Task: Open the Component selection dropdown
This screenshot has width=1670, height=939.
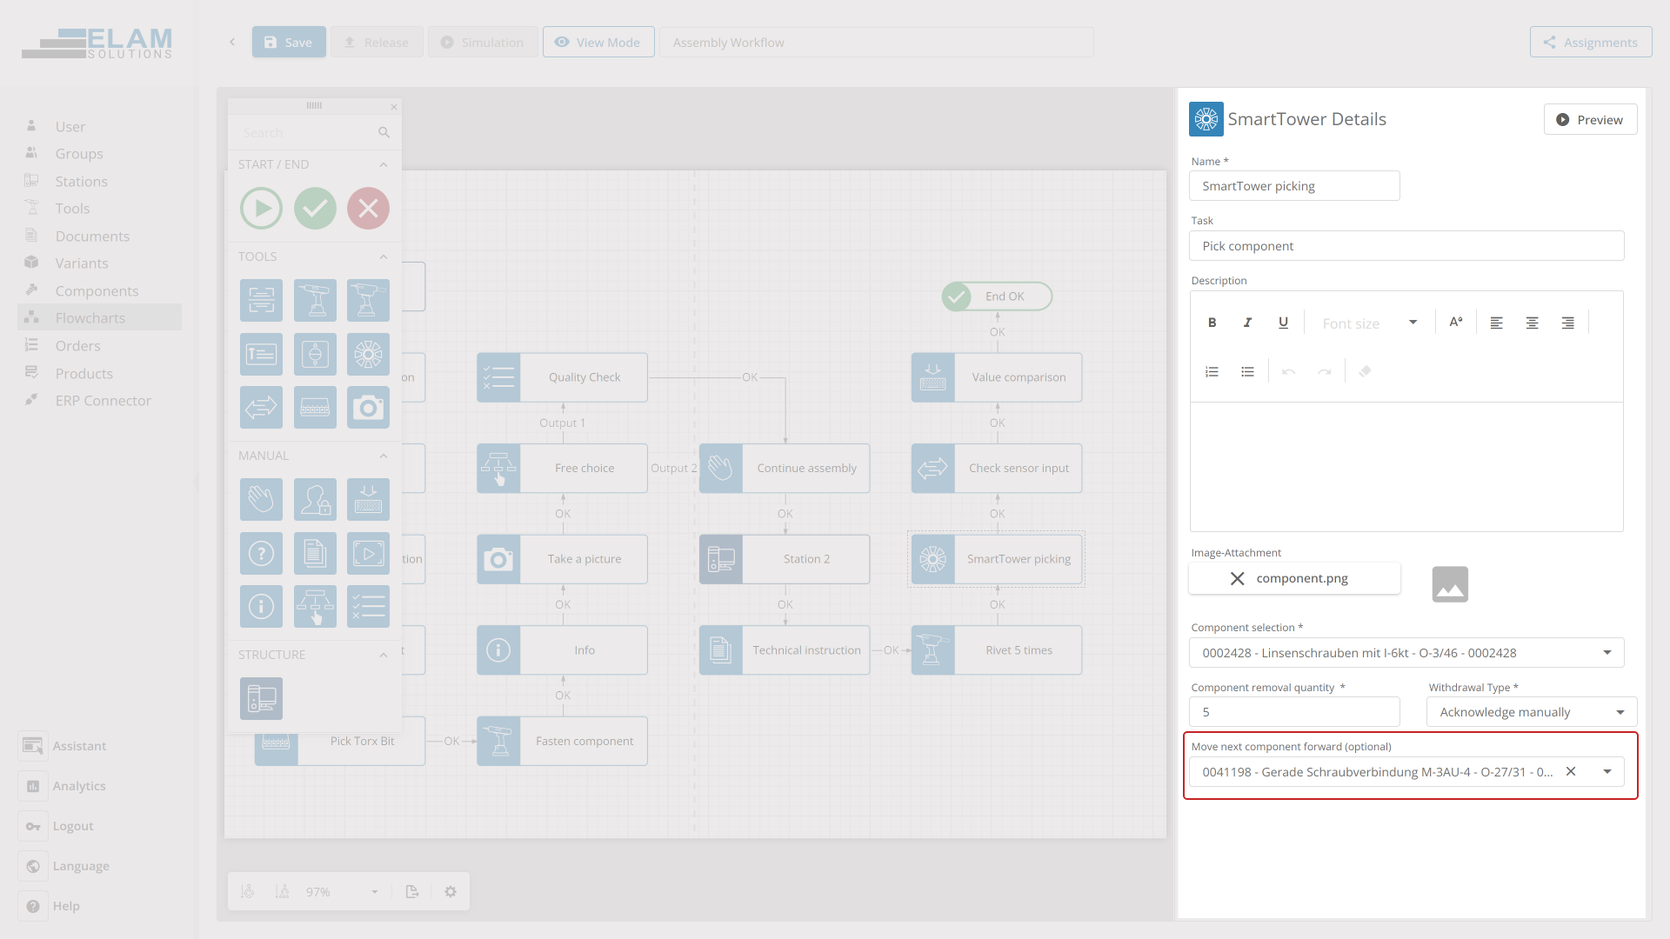Action: [x=1607, y=653]
